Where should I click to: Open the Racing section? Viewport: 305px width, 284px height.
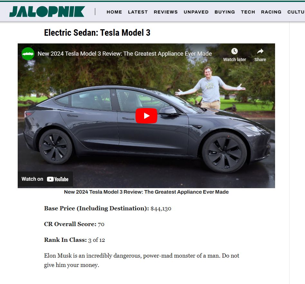[271, 12]
